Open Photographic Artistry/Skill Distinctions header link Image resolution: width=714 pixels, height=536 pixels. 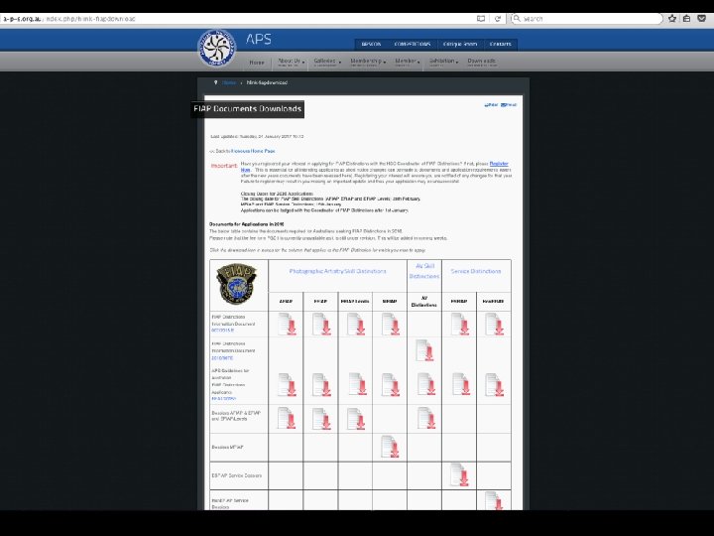click(x=337, y=271)
